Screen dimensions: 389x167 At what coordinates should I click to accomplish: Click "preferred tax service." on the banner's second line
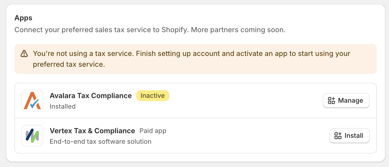pyautogui.click(x=69, y=65)
